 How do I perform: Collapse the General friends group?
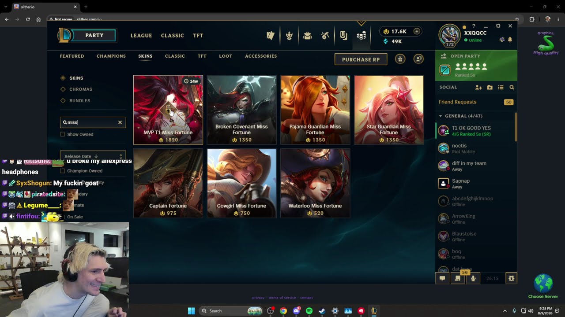441,116
